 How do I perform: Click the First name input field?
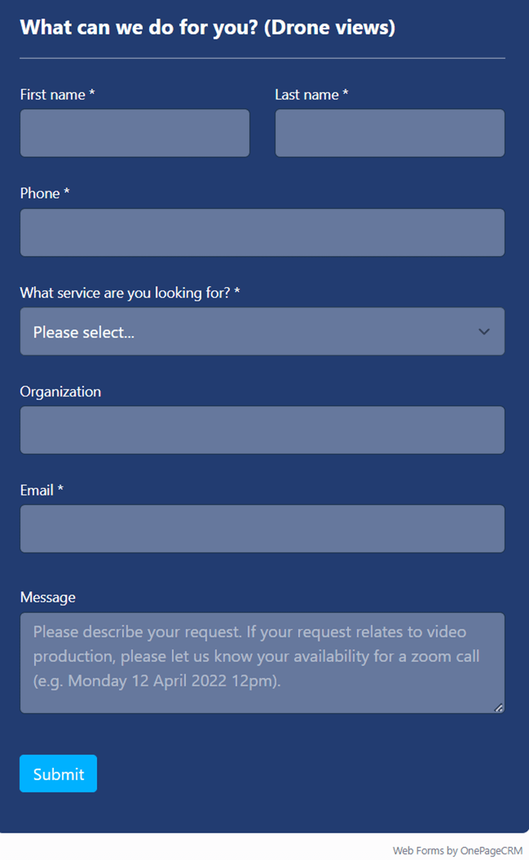point(135,133)
